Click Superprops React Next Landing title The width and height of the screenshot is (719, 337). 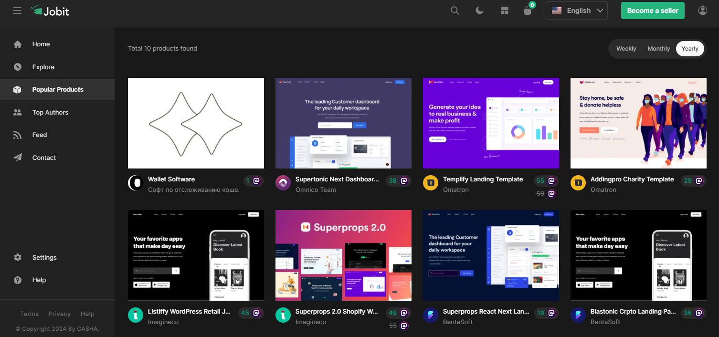tap(486, 312)
